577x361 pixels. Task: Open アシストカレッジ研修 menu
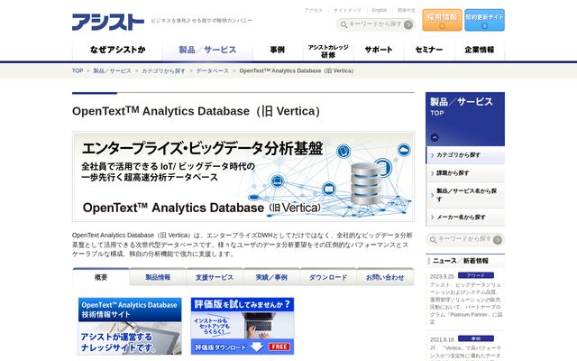click(328, 51)
